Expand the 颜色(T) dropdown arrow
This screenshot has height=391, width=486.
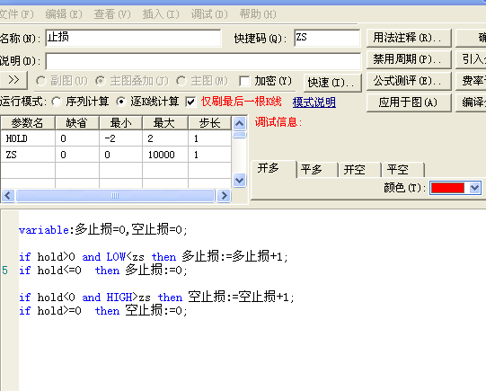pyautogui.click(x=474, y=188)
